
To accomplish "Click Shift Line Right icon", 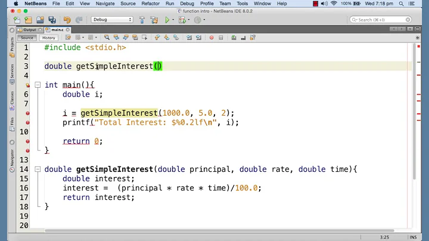I will 198,38.
